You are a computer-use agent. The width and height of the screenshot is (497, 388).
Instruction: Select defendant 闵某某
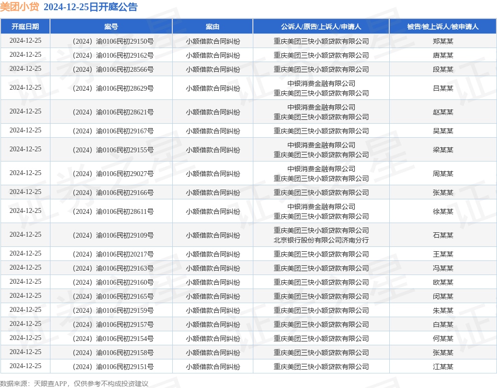[x=443, y=296]
